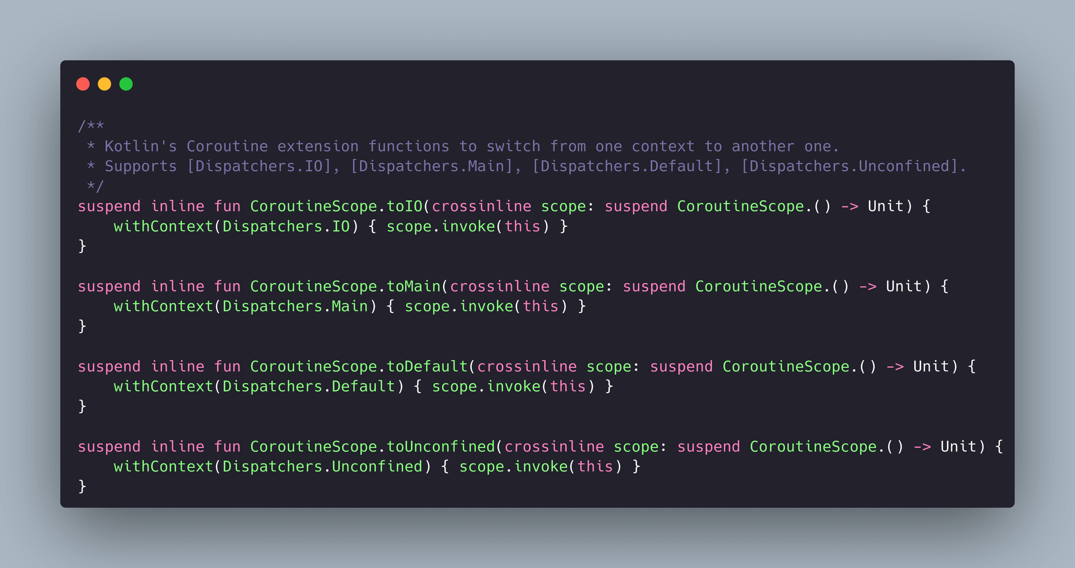The width and height of the screenshot is (1075, 568).
Task: Click withContext in the toIO body
Action: pyautogui.click(x=163, y=226)
